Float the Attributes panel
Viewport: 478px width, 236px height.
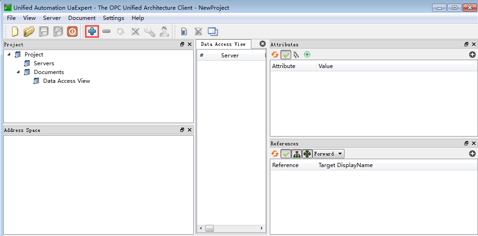point(466,44)
